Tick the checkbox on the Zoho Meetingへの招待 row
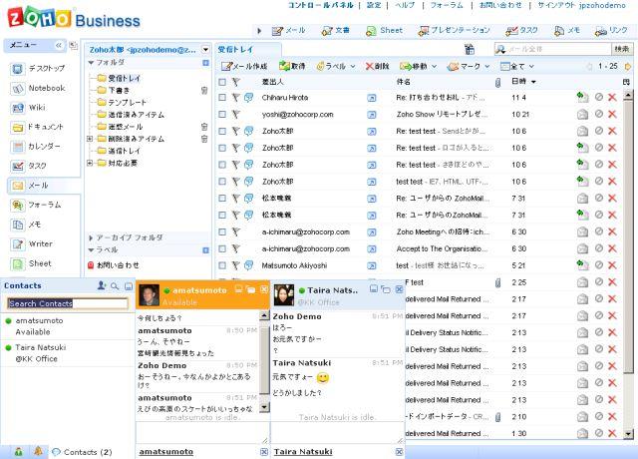Screen dimensions: 638x459 pos(222,231)
